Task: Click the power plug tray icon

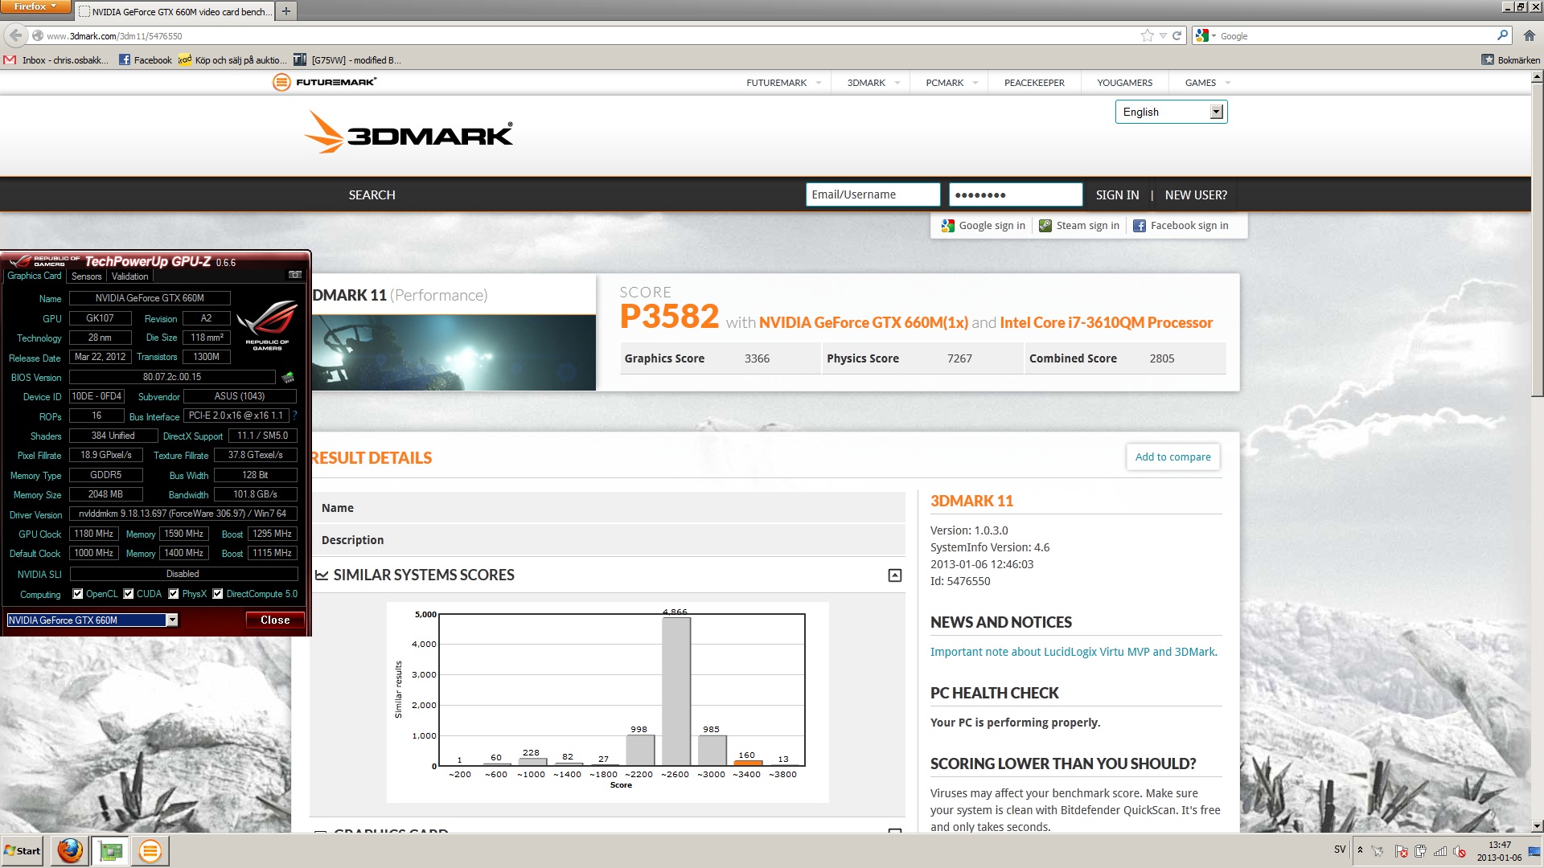Action: [1421, 851]
